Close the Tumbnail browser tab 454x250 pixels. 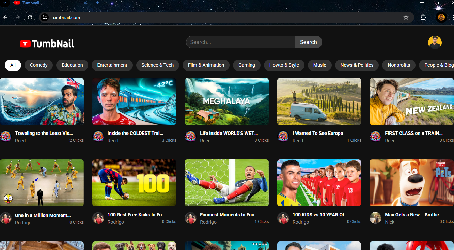point(85,3)
